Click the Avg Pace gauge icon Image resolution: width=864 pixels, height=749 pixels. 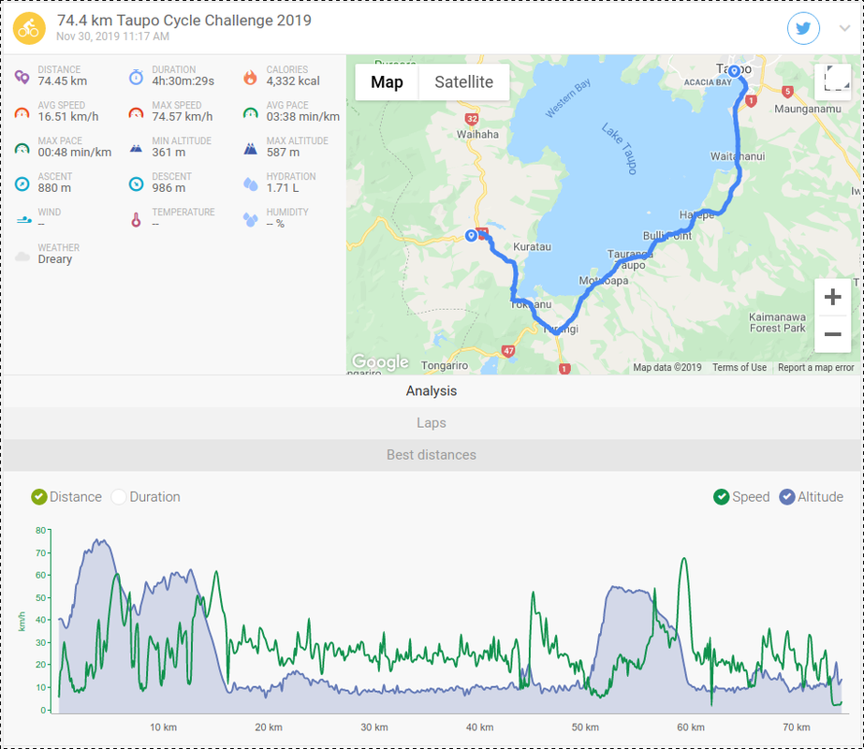pyautogui.click(x=250, y=113)
